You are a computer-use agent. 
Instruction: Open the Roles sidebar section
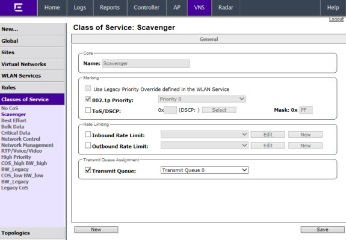pyautogui.click(x=32, y=87)
